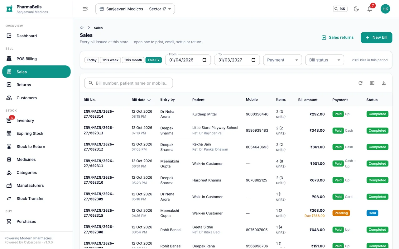Refresh the sales table
The width and height of the screenshot is (399, 249).
[x=360, y=83]
